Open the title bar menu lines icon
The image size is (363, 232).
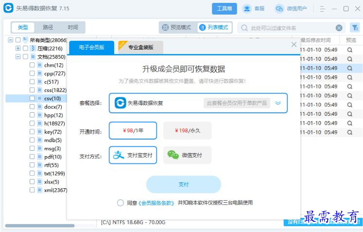323,9
